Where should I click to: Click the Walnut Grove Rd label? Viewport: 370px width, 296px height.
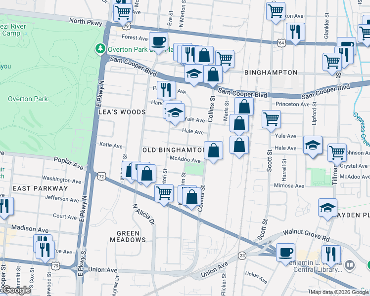point(306,235)
